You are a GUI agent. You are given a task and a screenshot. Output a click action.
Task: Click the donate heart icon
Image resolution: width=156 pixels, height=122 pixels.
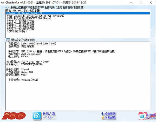[x=142, y=116]
